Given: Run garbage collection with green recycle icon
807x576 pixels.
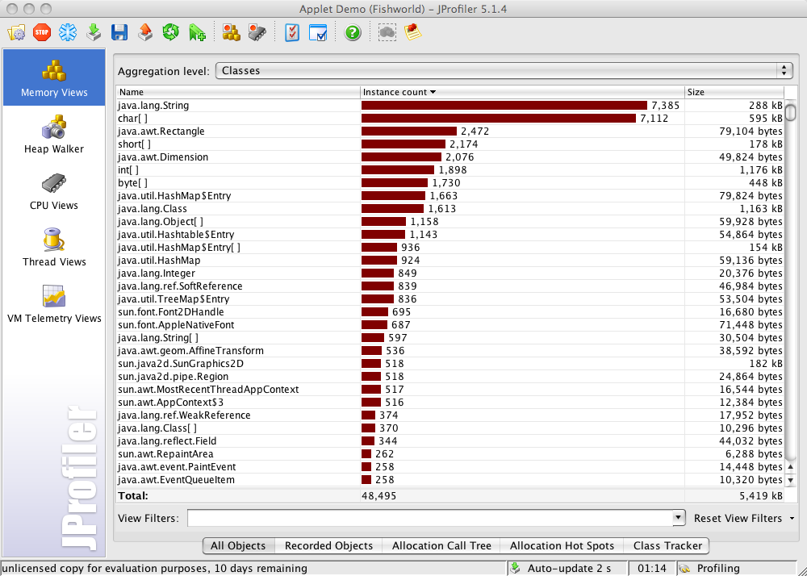Looking at the screenshot, I should click(x=171, y=33).
